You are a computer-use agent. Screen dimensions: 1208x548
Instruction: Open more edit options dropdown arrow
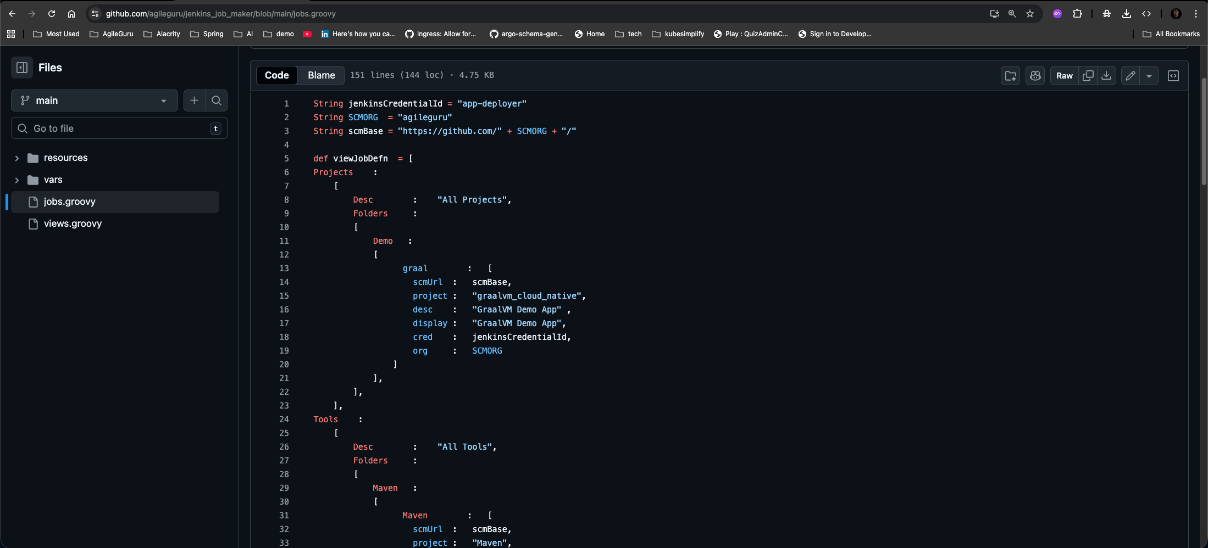pos(1149,75)
